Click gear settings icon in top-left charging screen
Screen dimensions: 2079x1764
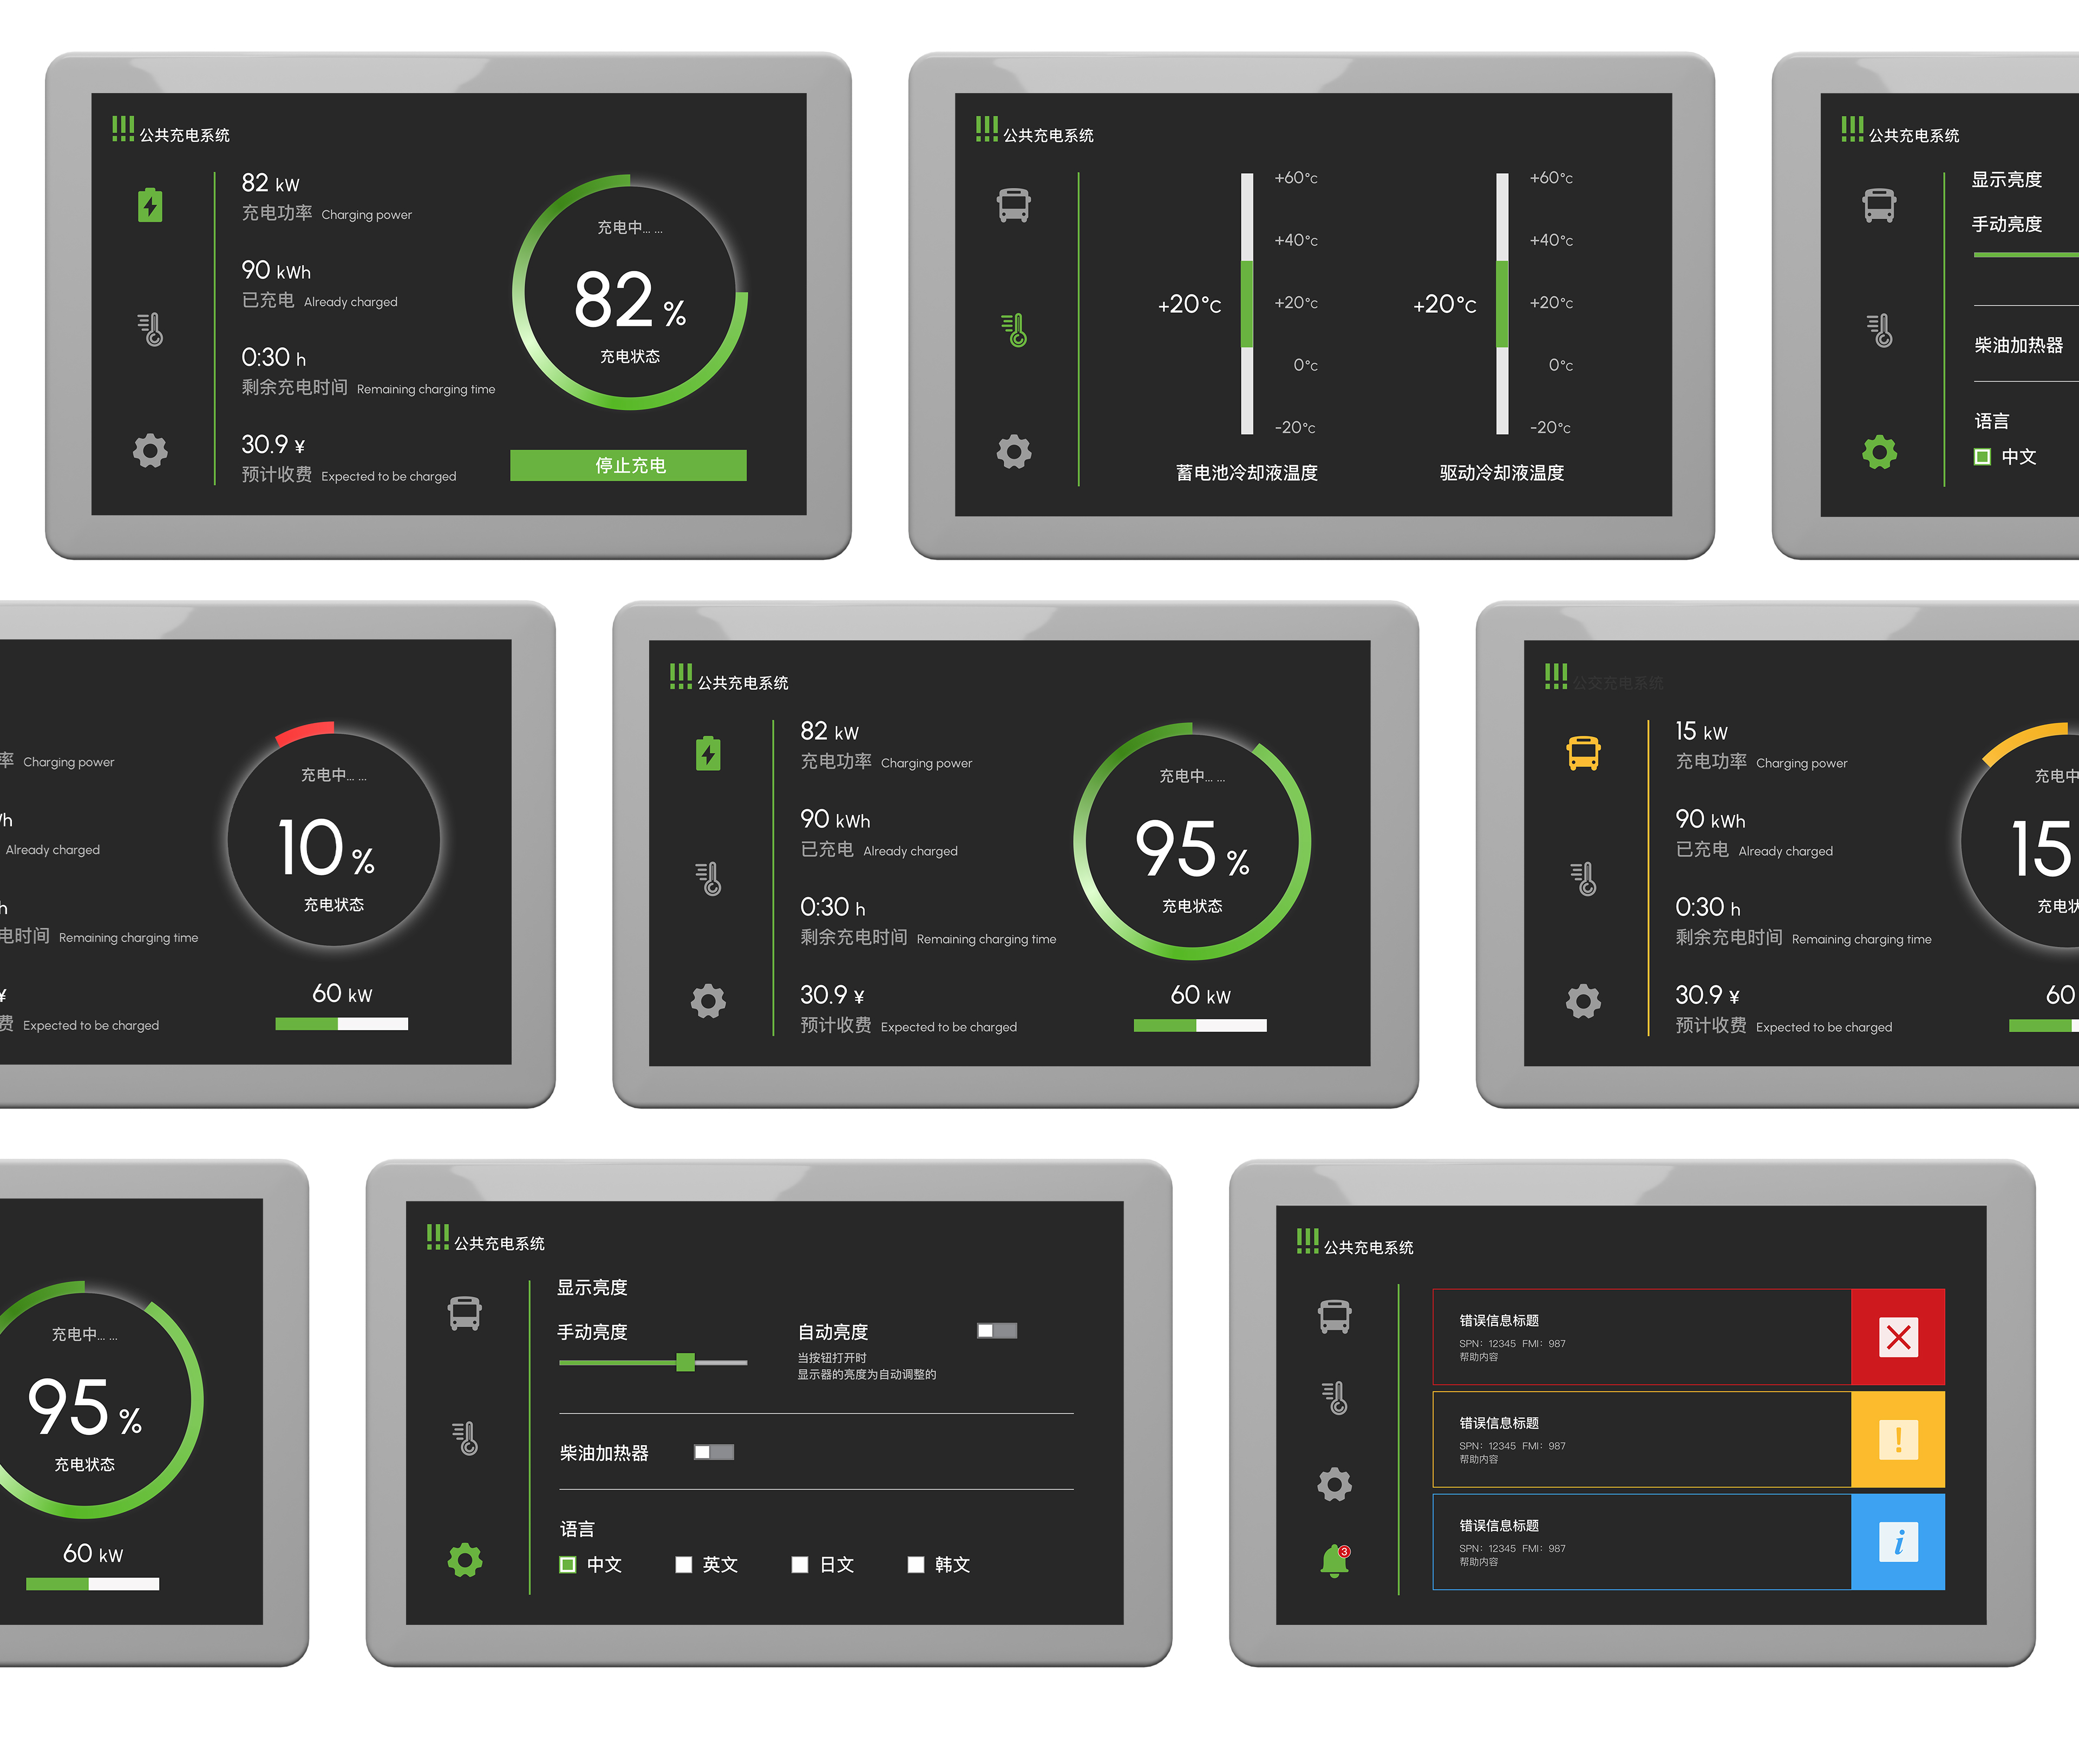point(150,450)
